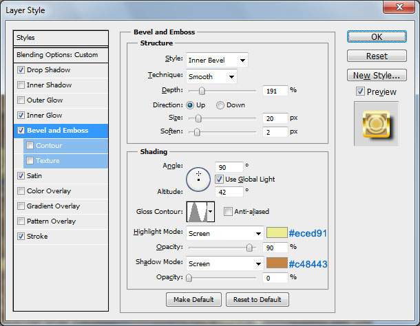This screenshot has width=420, height=326.
Task: Enable the Pattern Overlay checkbox
Action: [21, 221]
